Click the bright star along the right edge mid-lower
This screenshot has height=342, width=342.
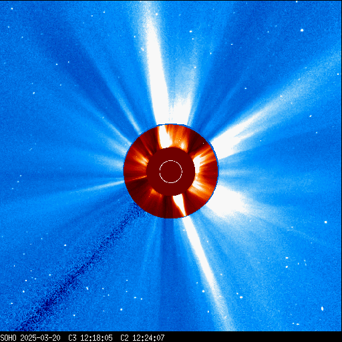pyautogui.click(x=326, y=222)
